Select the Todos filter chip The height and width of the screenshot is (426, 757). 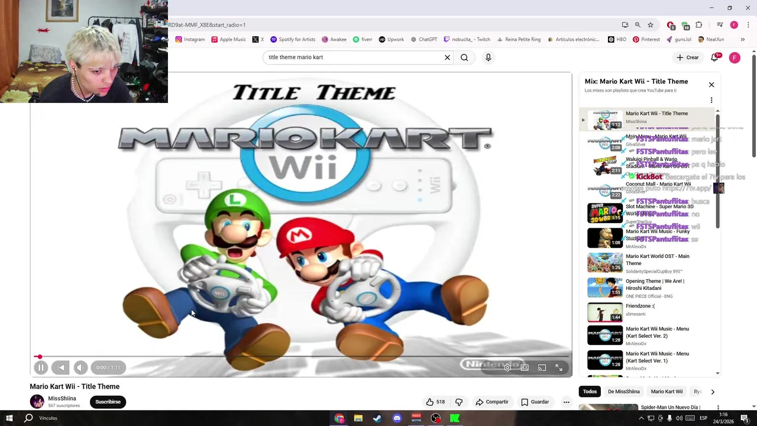coord(590,392)
